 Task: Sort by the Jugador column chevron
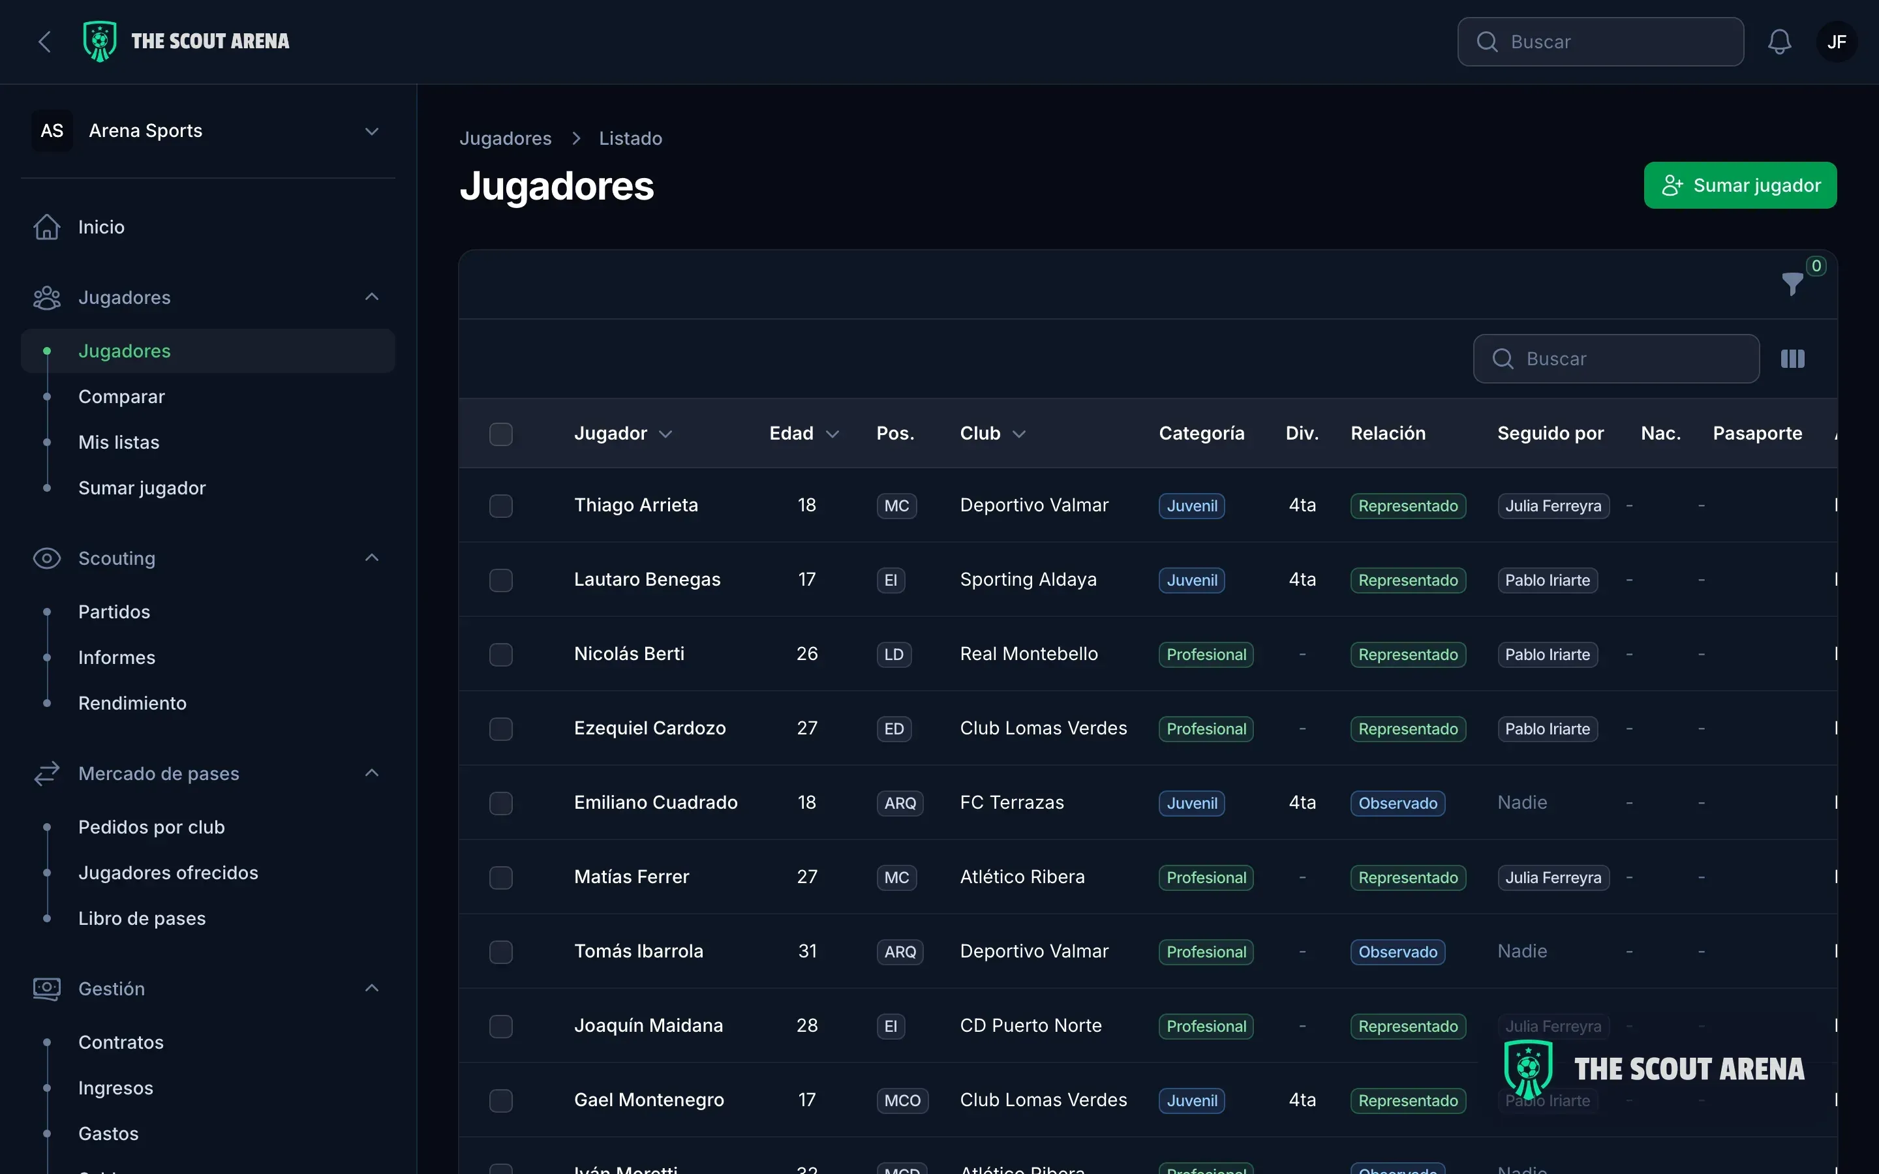(x=665, y=434)
